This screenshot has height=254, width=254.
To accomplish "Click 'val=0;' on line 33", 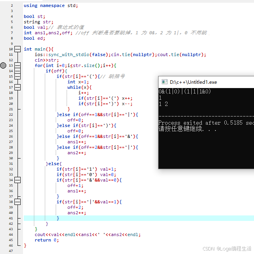I will 108,175.
